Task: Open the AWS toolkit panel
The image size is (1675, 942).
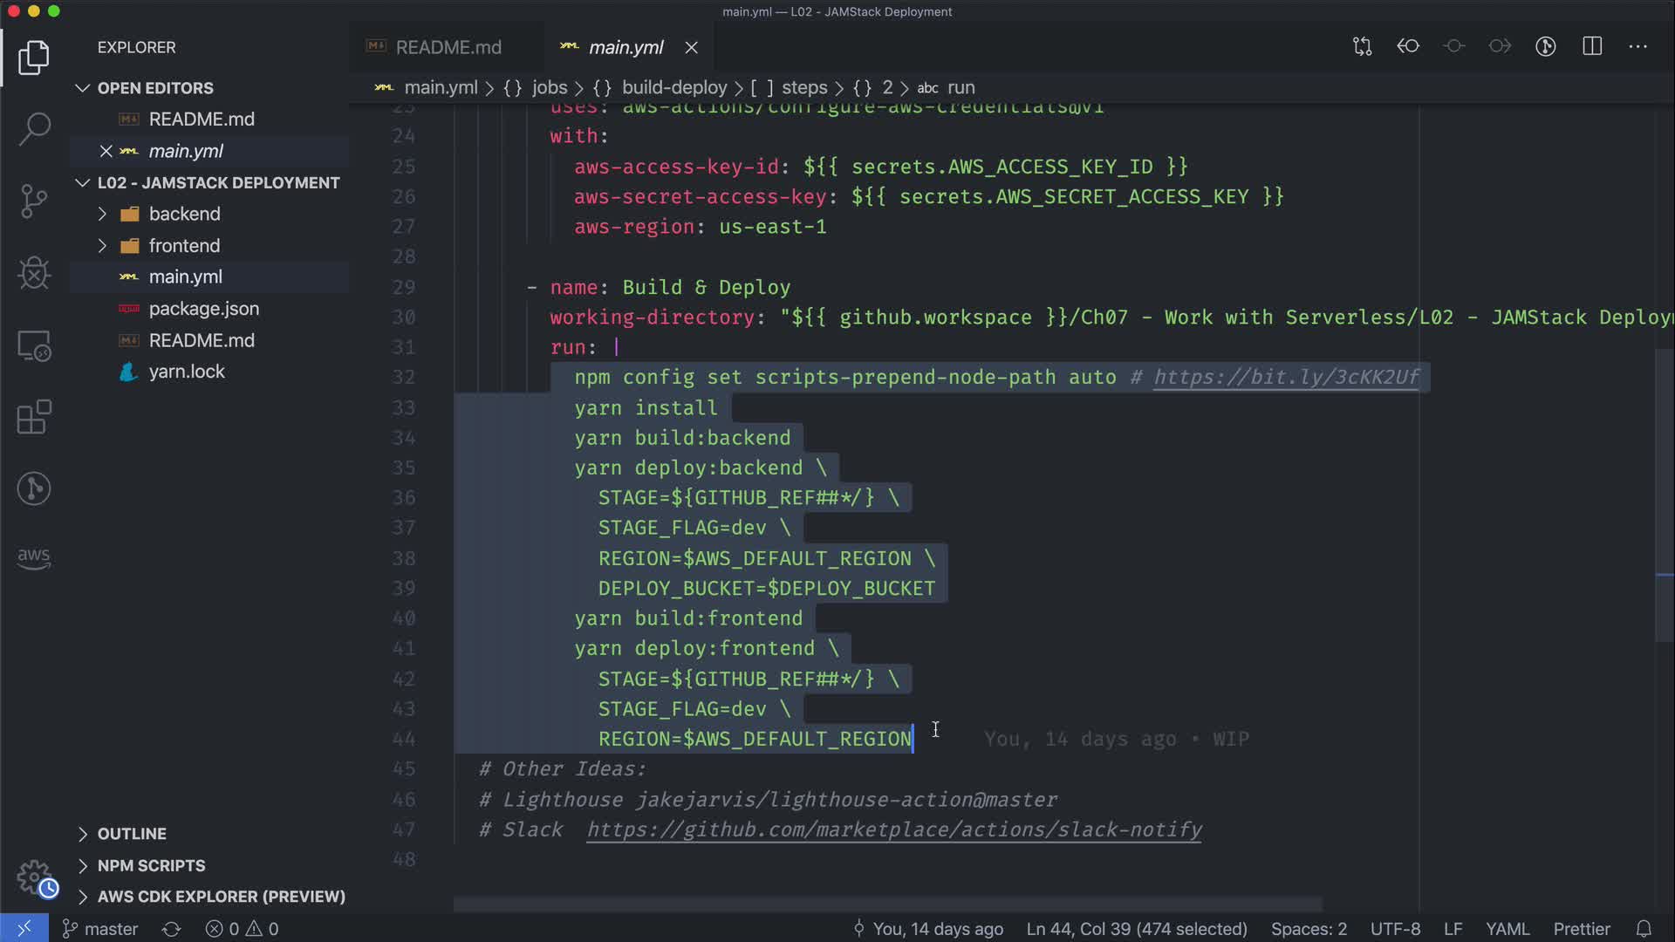Action: (34, 557)
